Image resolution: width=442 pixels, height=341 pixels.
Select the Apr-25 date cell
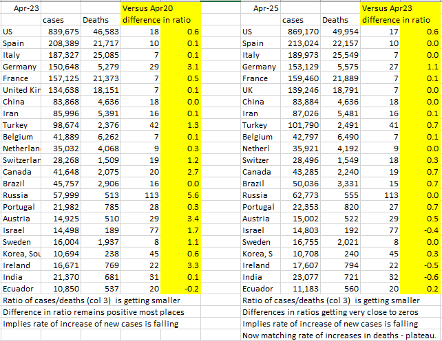click(x=261, y=8)
